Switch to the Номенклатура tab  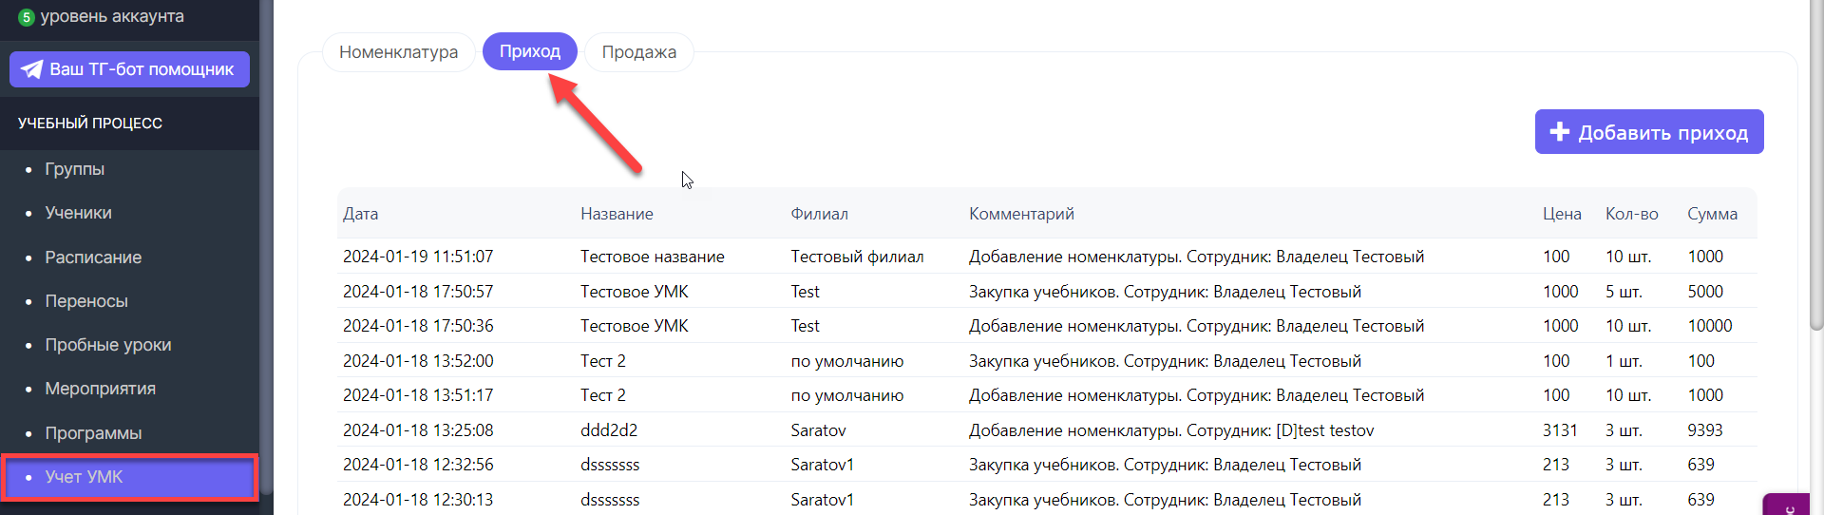click(398, 52)
